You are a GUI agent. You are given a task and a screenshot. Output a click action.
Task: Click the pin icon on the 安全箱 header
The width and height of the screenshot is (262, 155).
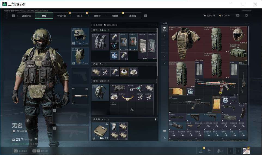[156, 120]
